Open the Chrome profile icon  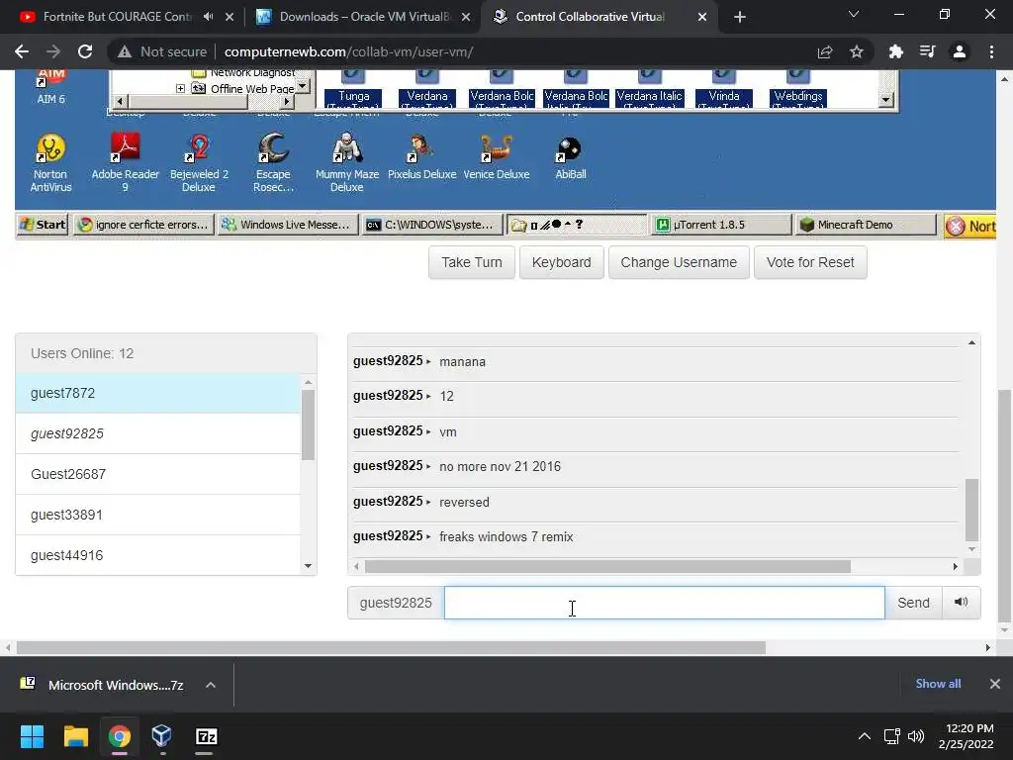(x=960, y=51)
